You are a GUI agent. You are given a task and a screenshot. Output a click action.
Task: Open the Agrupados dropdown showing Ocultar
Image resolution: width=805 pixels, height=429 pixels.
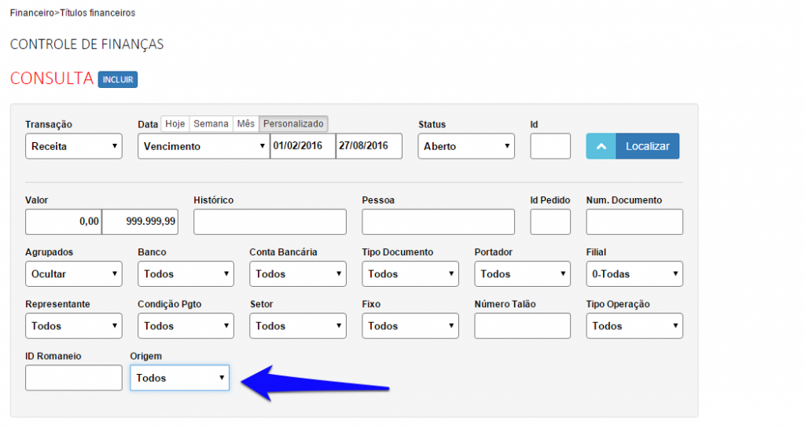pyautogui.click(x=74, y=274)
